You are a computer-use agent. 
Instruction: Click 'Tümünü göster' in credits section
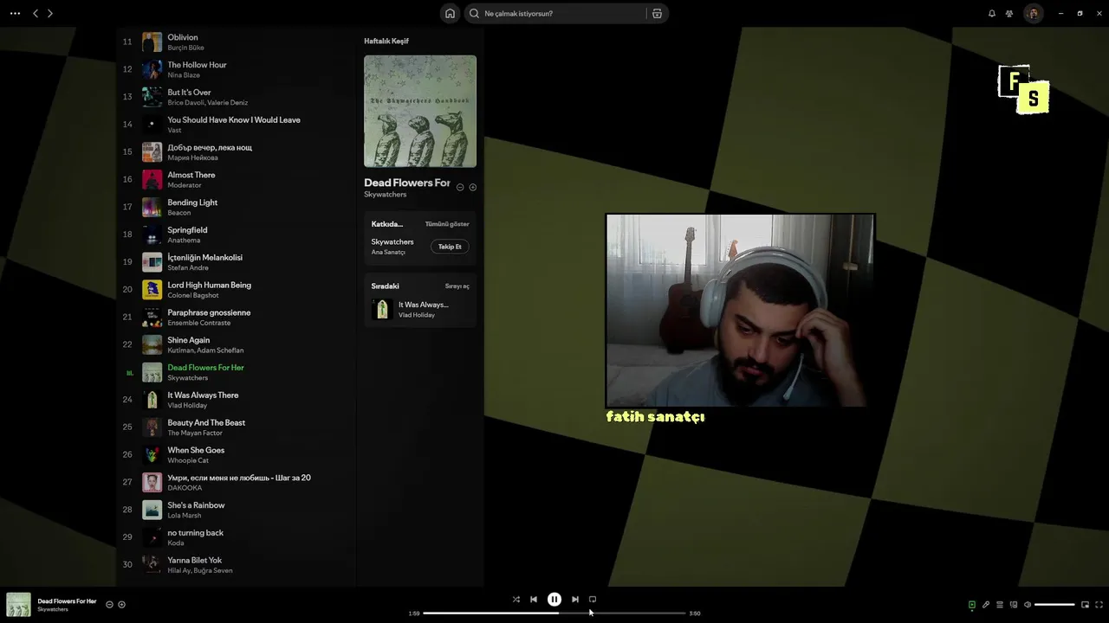click(447, 224)
